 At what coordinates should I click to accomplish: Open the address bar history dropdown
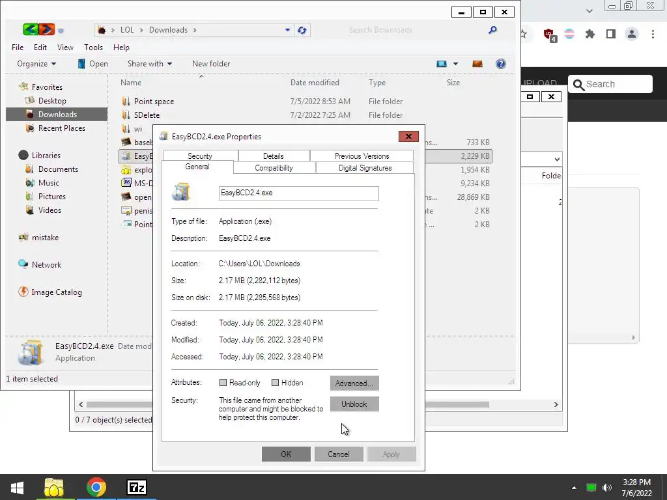287,30
